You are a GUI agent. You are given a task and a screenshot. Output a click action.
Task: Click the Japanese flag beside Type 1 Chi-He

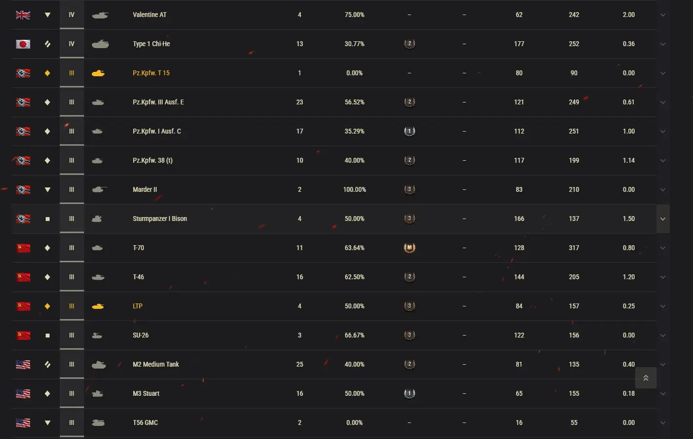[x=23, y=44]
